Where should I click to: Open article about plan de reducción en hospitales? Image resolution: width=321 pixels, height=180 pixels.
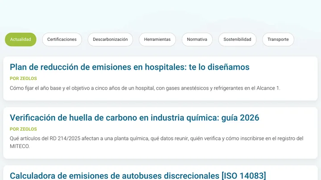130,67
